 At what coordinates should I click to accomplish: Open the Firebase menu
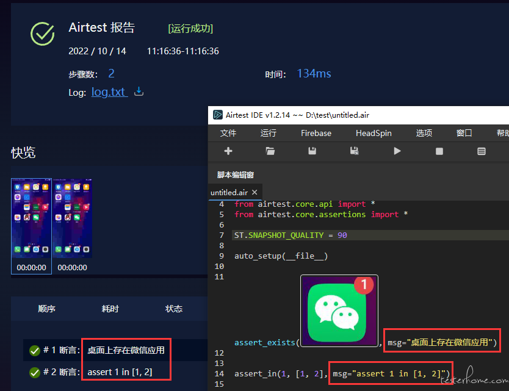click(x=316, y=133)
